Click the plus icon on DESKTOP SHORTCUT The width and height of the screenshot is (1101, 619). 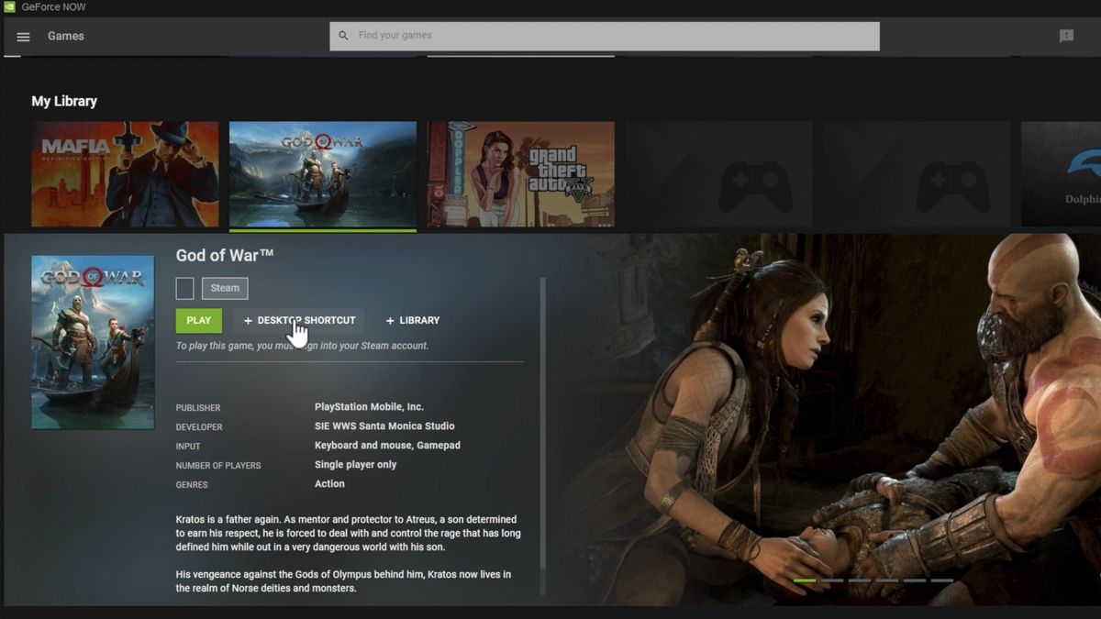pos(249,320)
